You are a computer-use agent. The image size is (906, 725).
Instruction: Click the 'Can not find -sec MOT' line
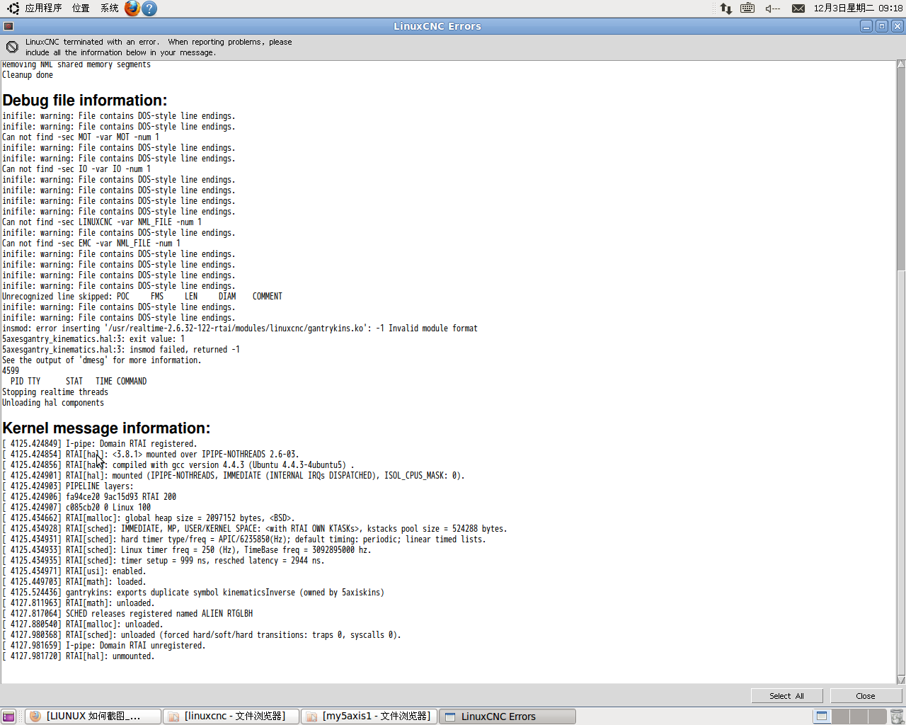coord(81,137)
